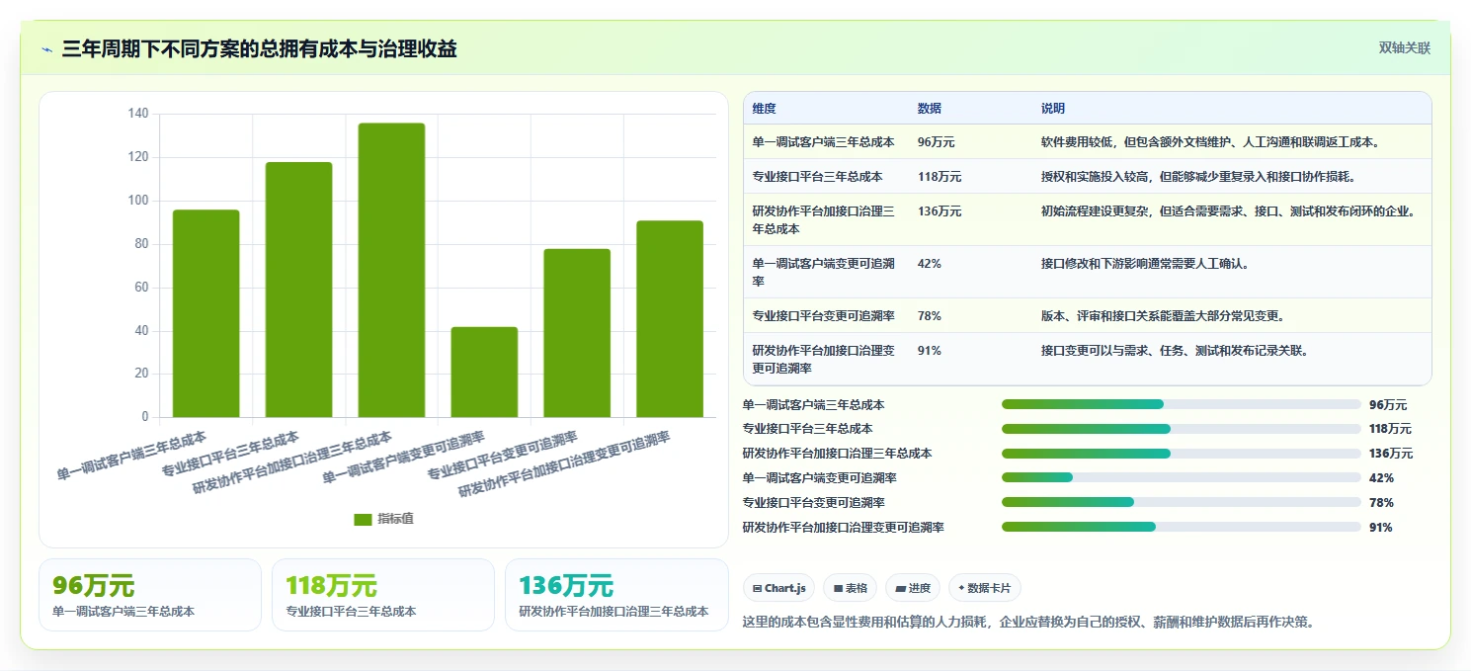The width and height of the screenshot is (1471, 671).
Task: Click progress bar ending in 78%
Action: [x=1182, y=502]
